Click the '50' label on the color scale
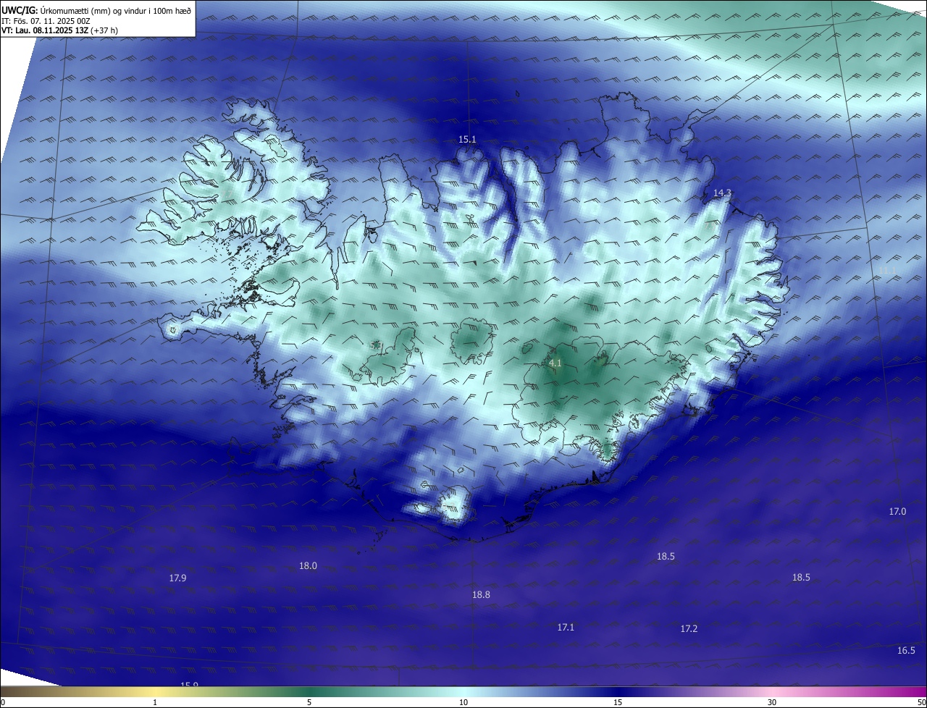Screen dimensions: 927x708 tap(921, 702)
